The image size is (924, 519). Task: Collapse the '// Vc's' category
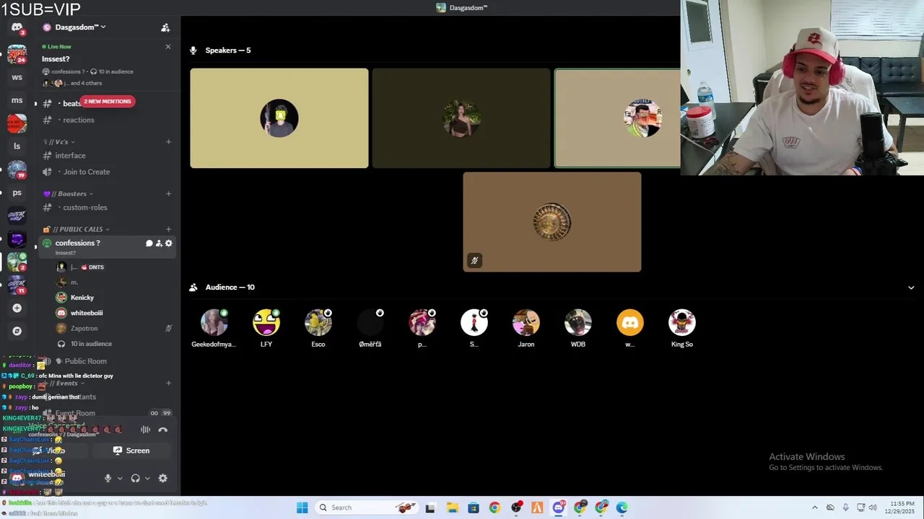(x=59, y=141)
